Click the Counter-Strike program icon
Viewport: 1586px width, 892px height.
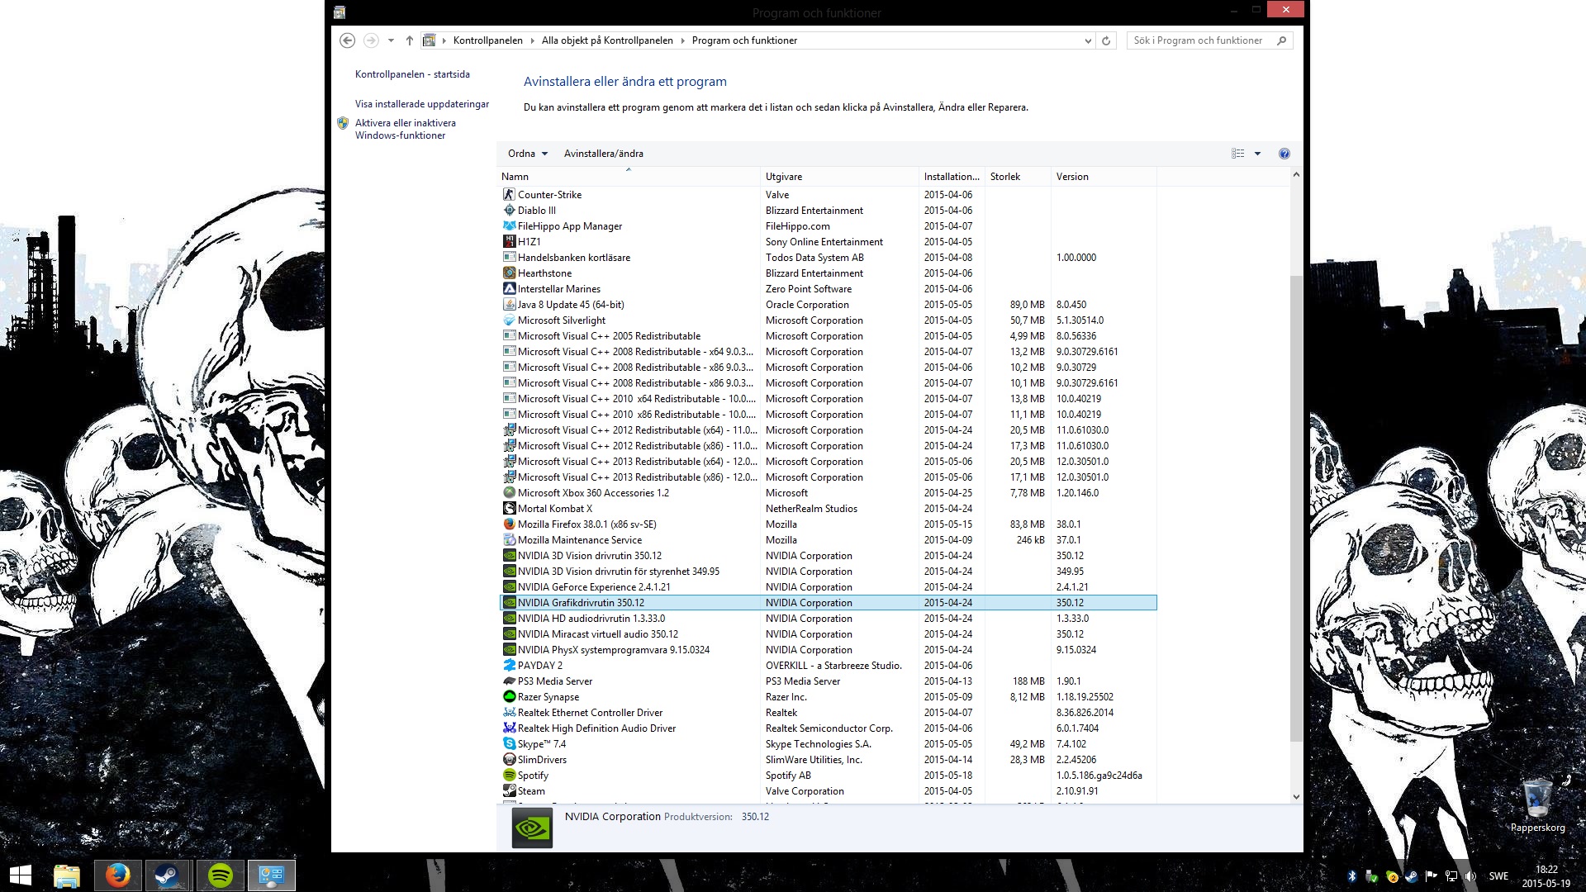509,195
